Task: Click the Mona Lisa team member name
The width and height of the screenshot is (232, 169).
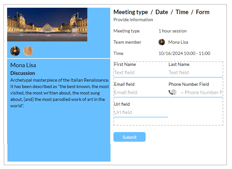Action: (178, 42)
